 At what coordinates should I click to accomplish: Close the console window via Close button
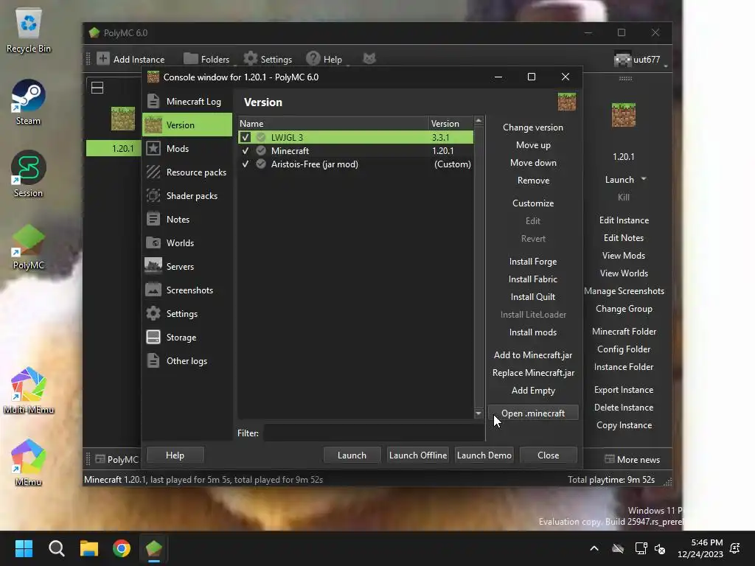tap(549, 455)
